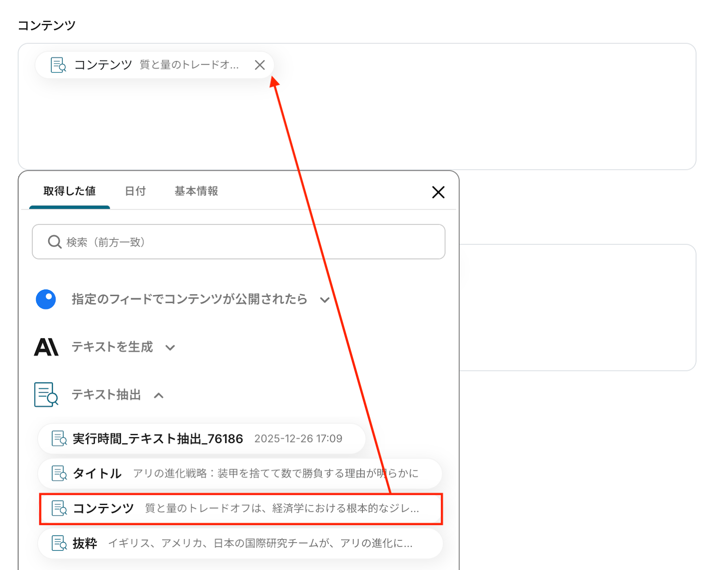Click the icon on the コンテンツ list row

(x=59, y=508)
